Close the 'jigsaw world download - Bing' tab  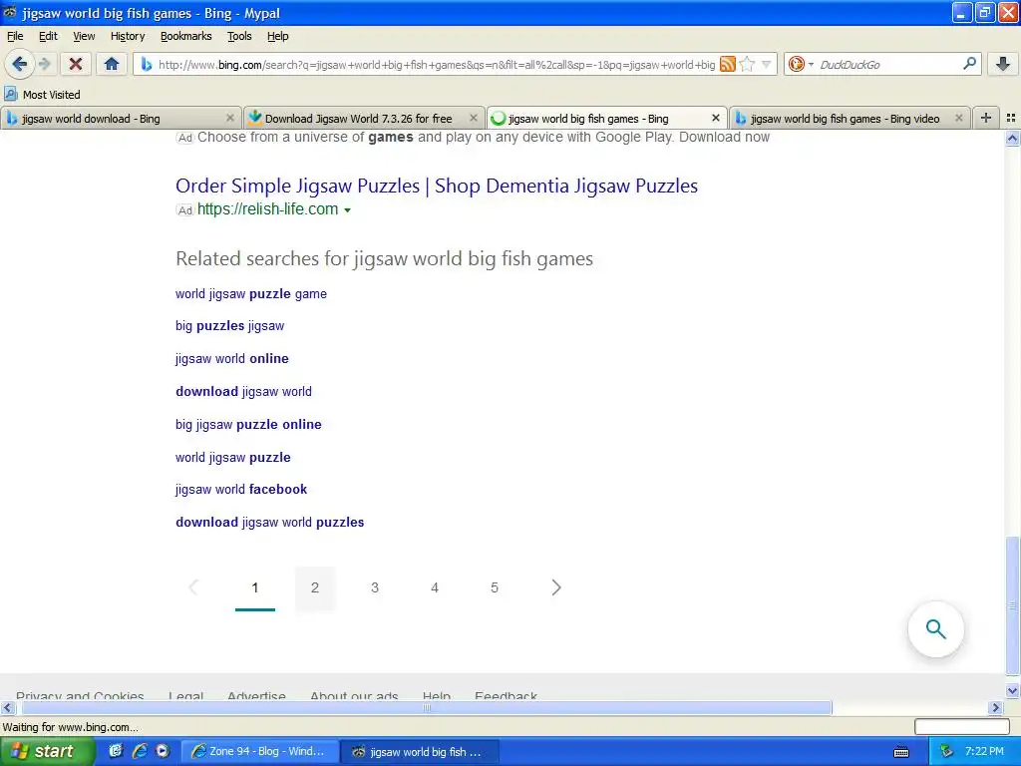[230, 118]
